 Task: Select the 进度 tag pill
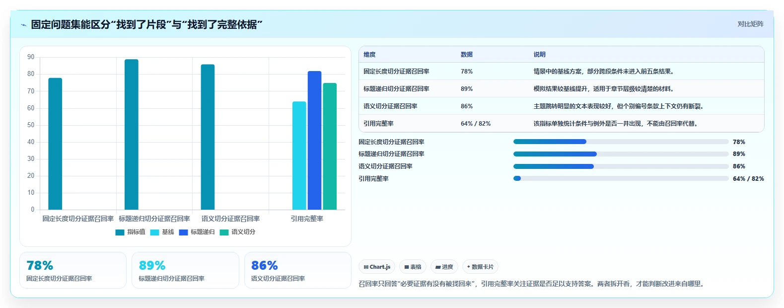[x=444, y=267]
